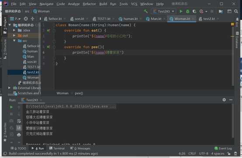
Task: Collapse the src folder
Action: pos(14,41)
